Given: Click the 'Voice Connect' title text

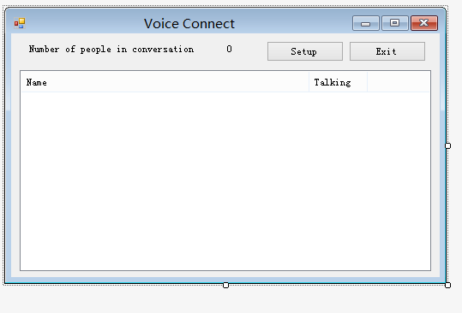Looking at the screenshot, I should [189, 23].
